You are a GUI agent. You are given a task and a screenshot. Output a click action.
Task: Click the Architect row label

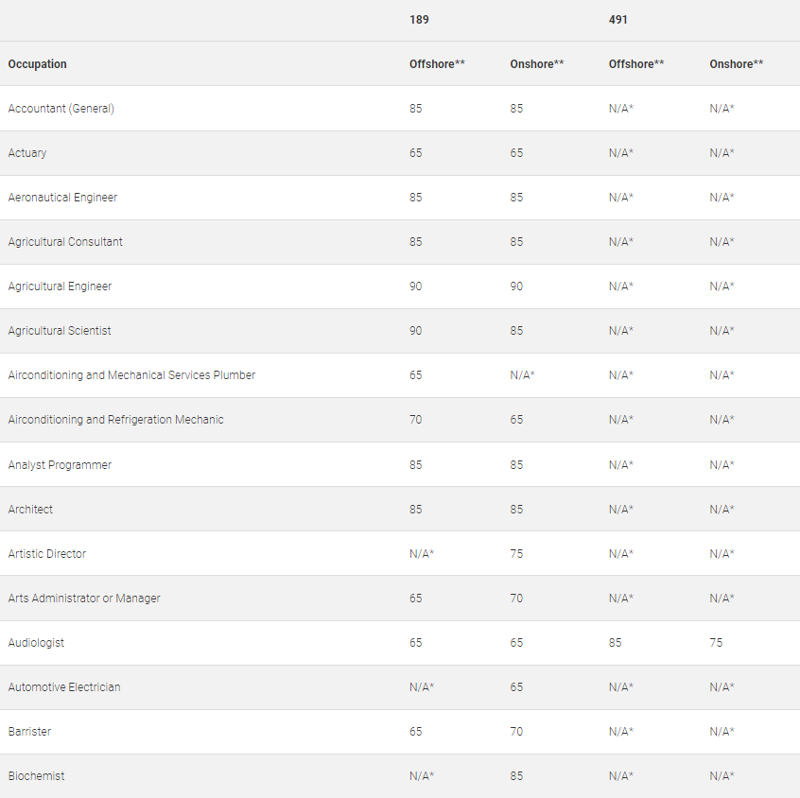click(x=30, y=510)
